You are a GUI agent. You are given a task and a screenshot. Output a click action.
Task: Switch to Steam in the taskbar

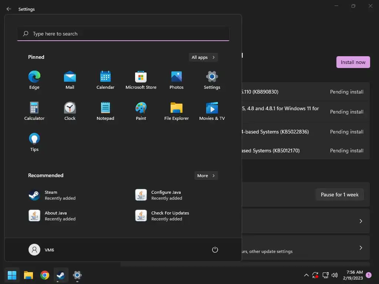point(61,275)
